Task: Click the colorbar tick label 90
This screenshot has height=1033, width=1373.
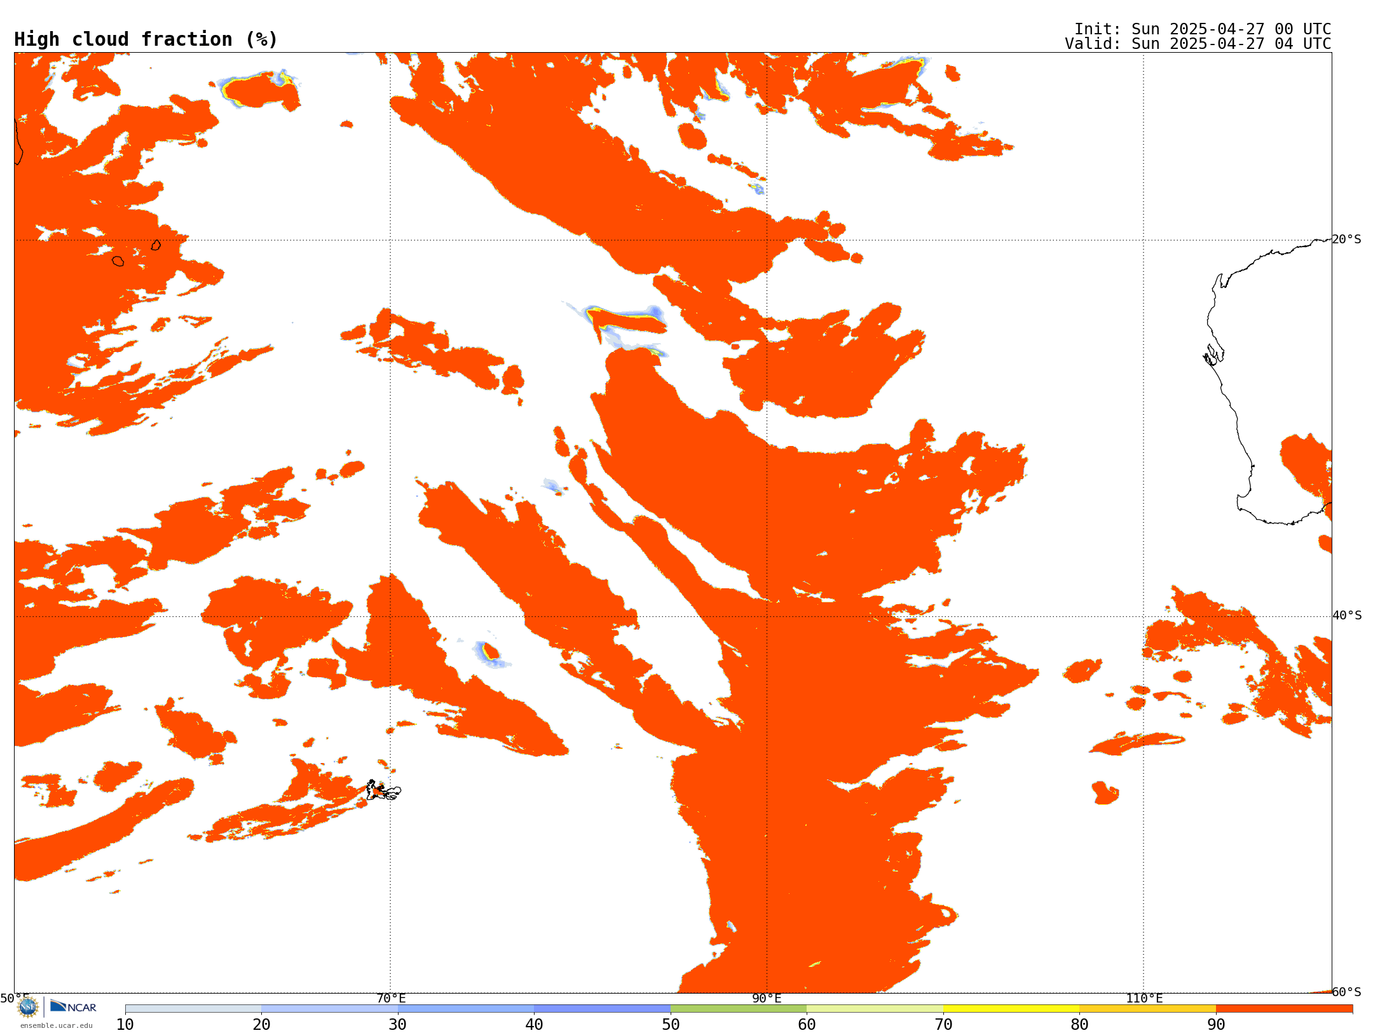Action: [1216, 1025]
